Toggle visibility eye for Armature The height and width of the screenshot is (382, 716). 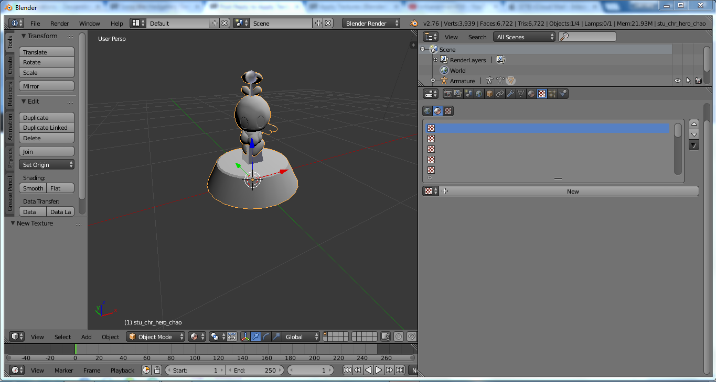click(677, 81)
